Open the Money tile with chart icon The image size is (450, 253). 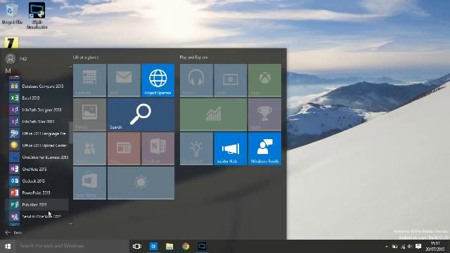point(214,115)
